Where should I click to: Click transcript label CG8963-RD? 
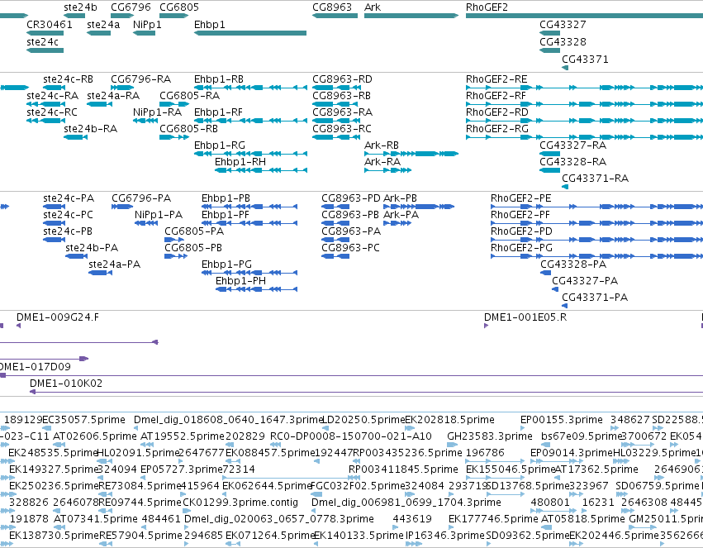tap(342, 79)
